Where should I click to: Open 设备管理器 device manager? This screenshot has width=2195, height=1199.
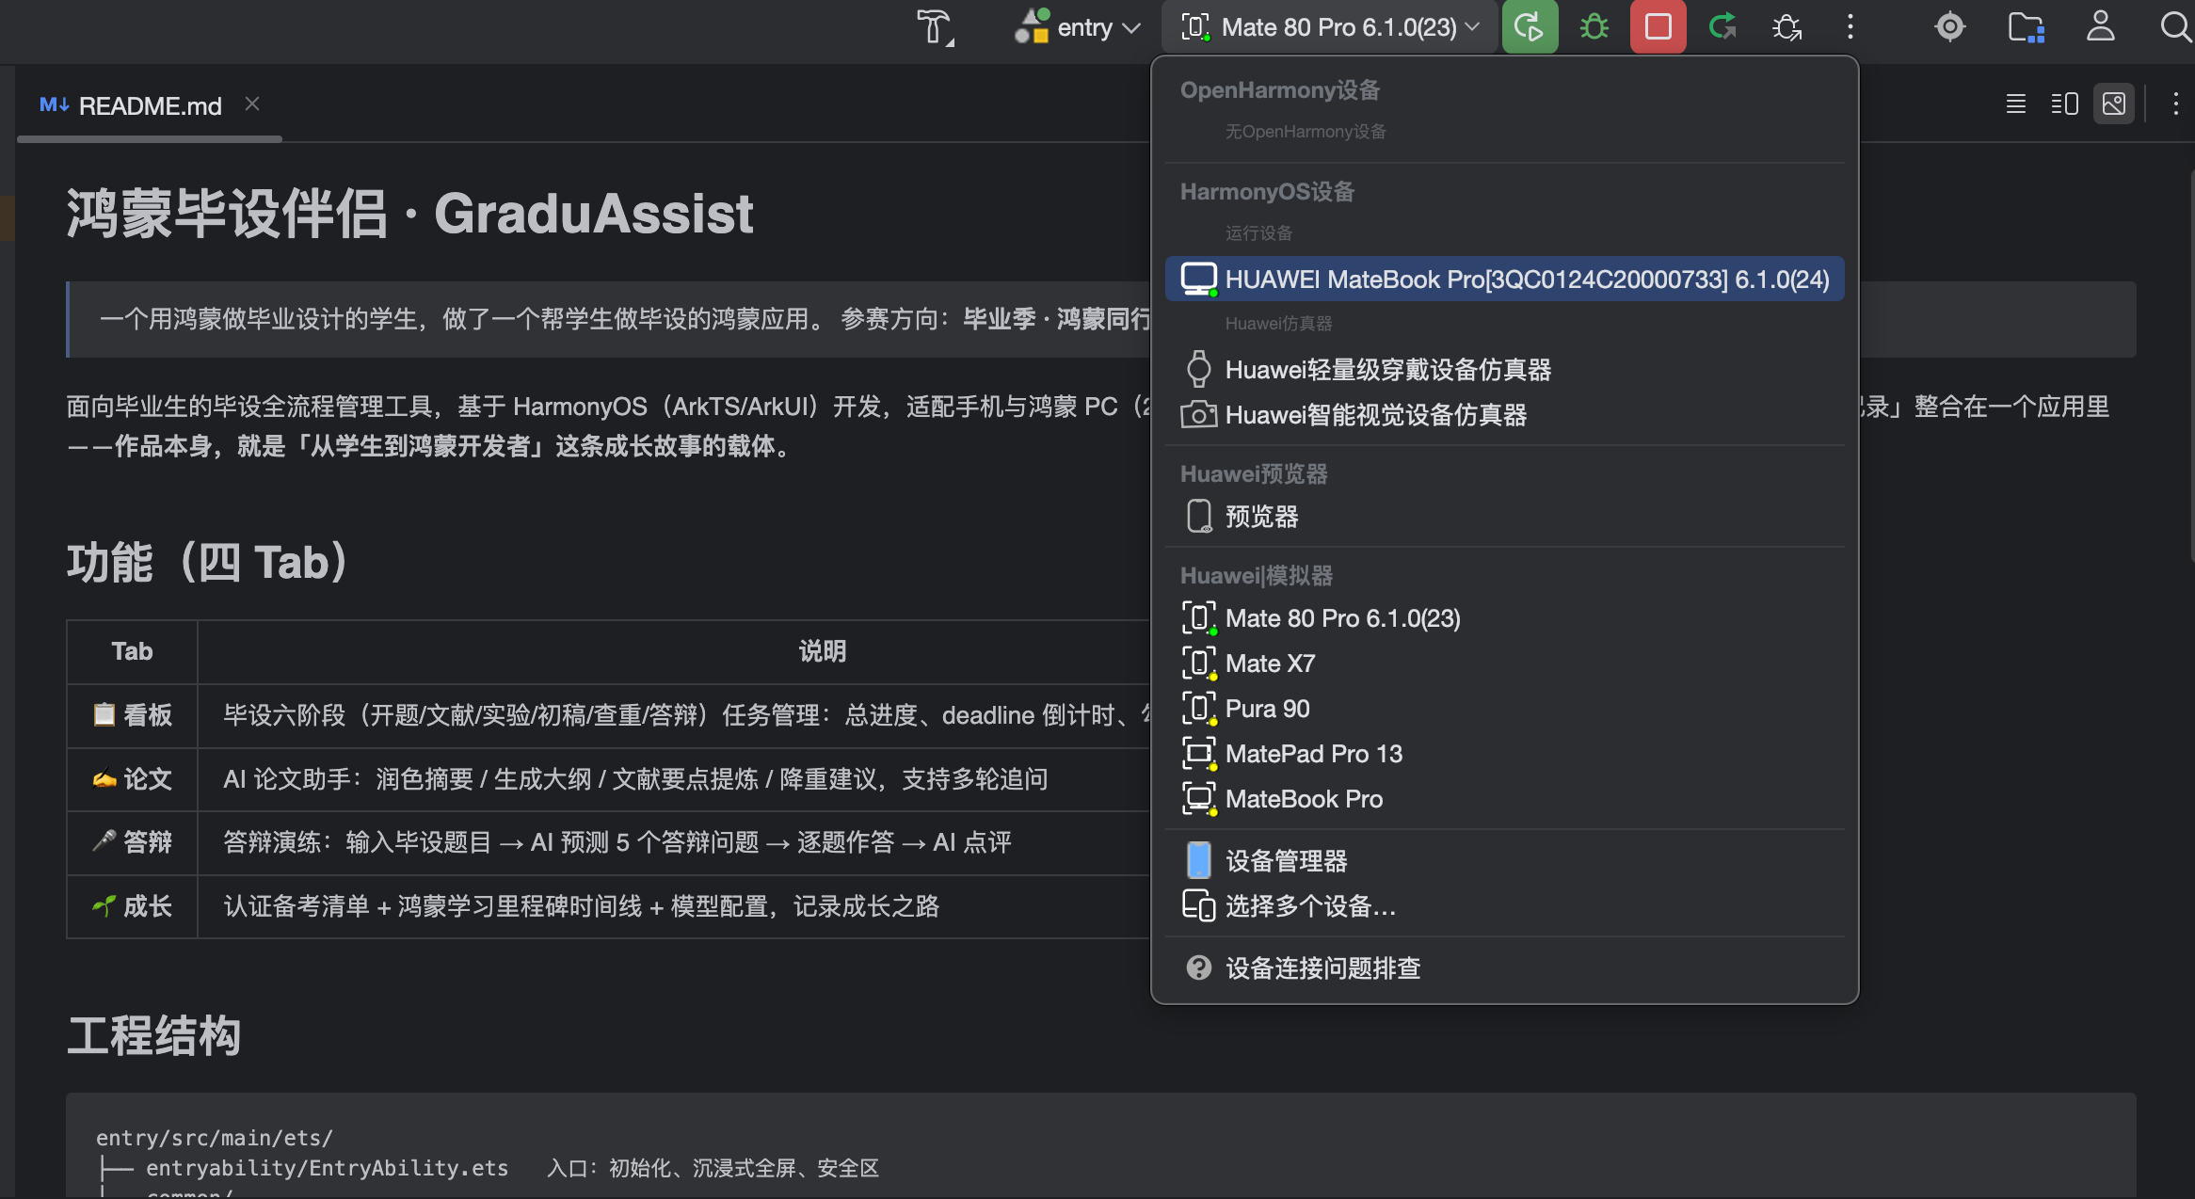pos(1504,861)
